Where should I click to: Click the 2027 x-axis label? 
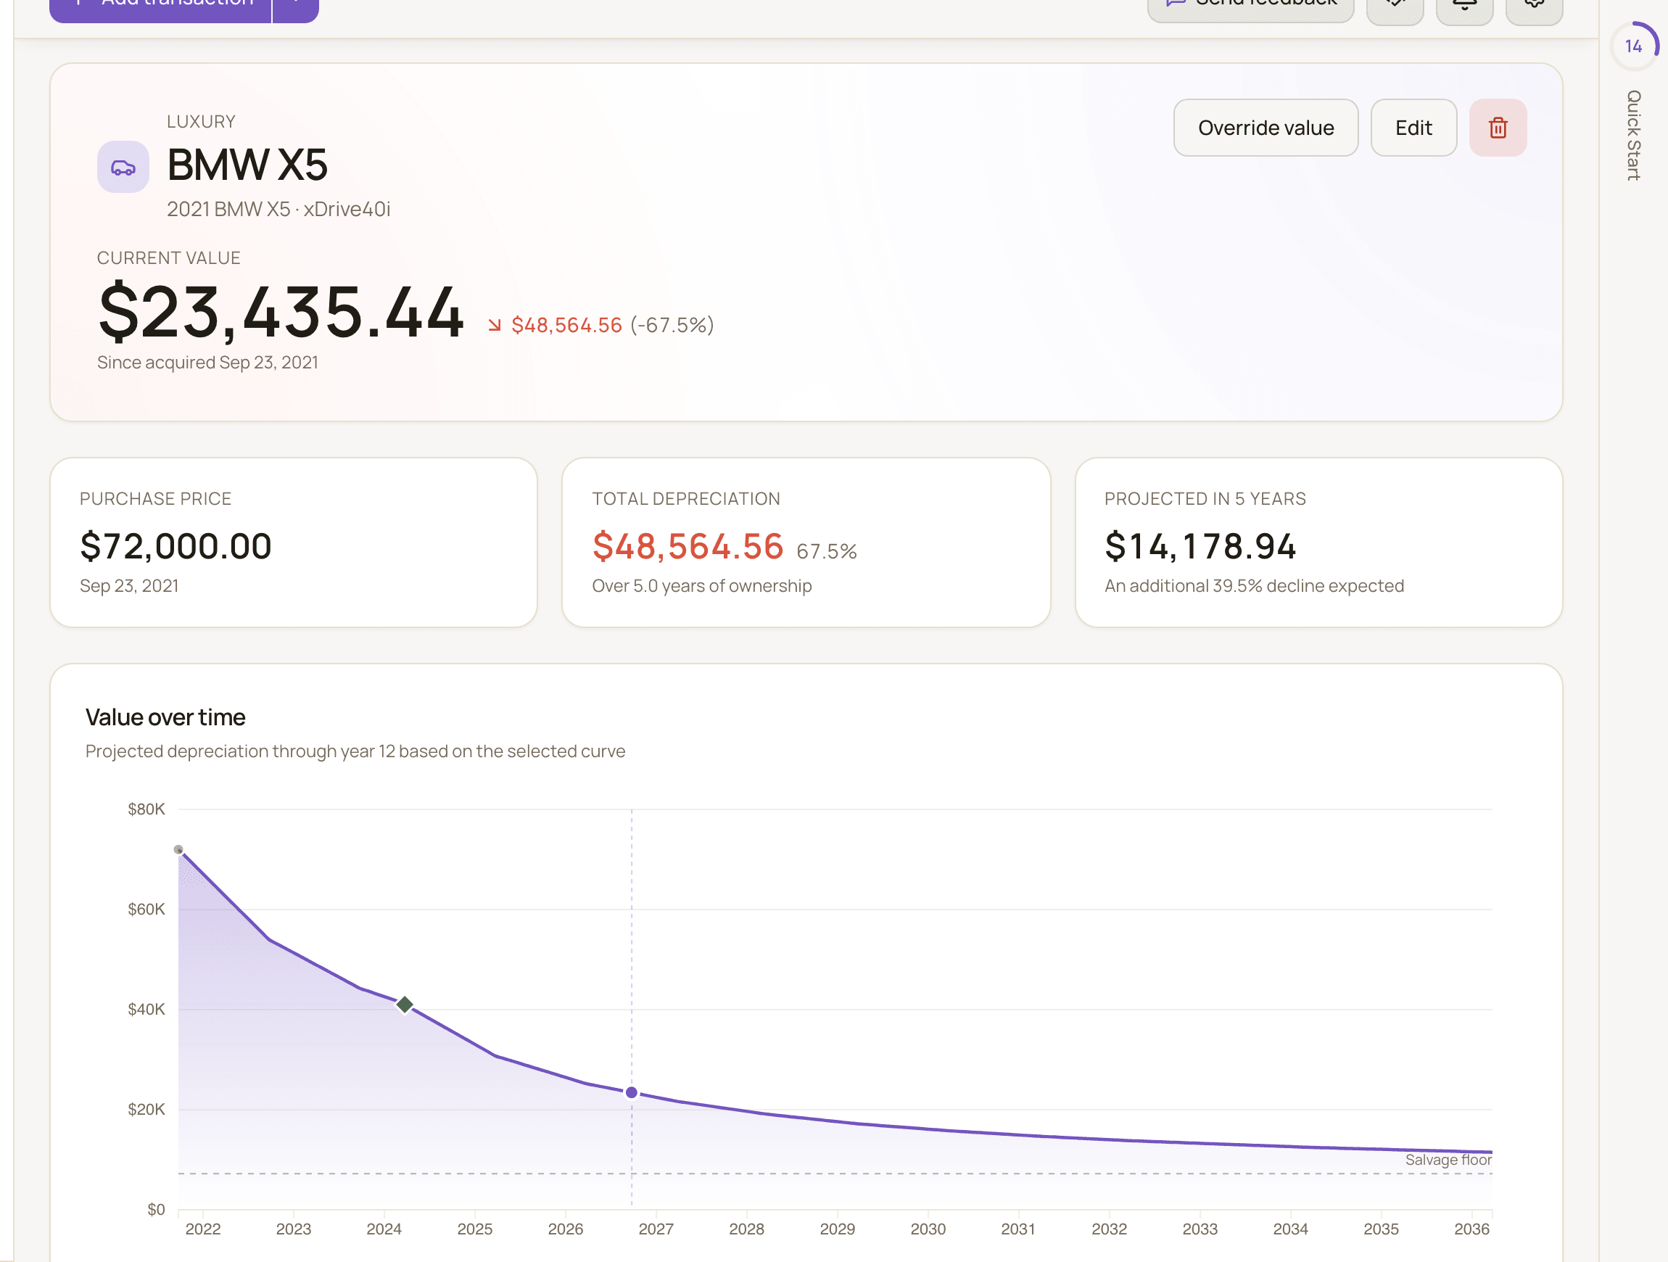656,1229
